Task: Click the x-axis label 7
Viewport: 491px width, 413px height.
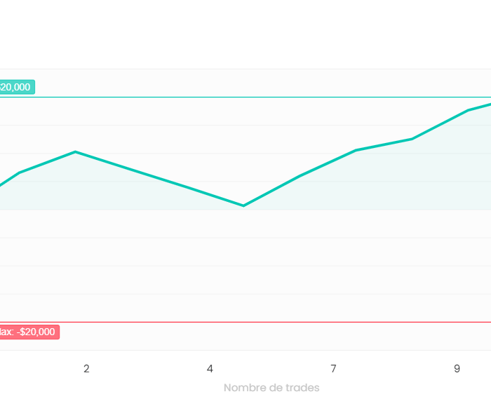Action: point(333,369)
